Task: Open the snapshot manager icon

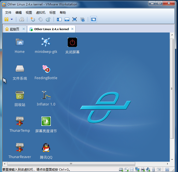Action: pos(48,19)
